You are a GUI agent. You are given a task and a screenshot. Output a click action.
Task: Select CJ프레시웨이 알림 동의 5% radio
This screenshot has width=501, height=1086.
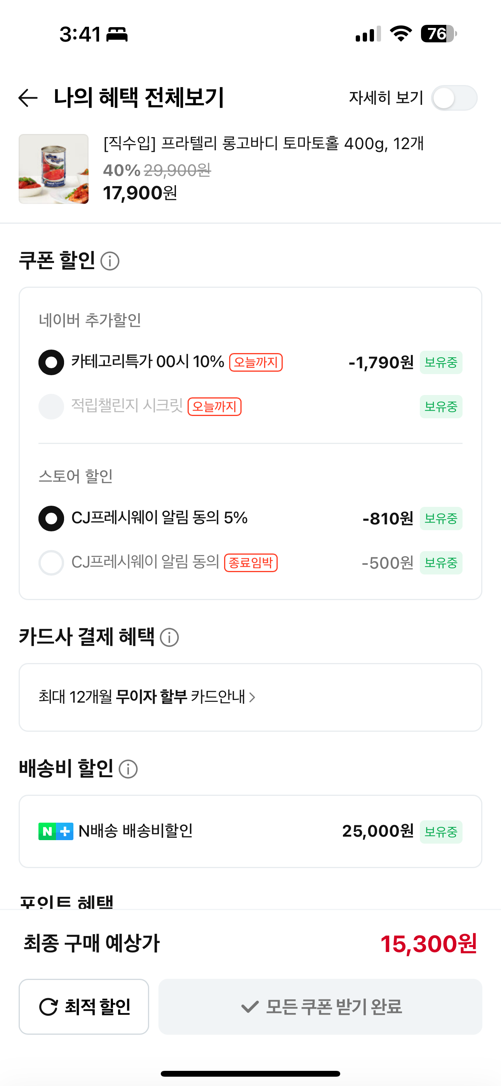51,519
